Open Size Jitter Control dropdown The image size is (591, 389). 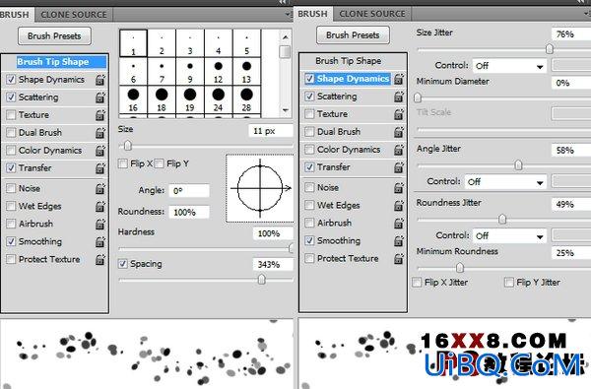click(x=509, y=66)
